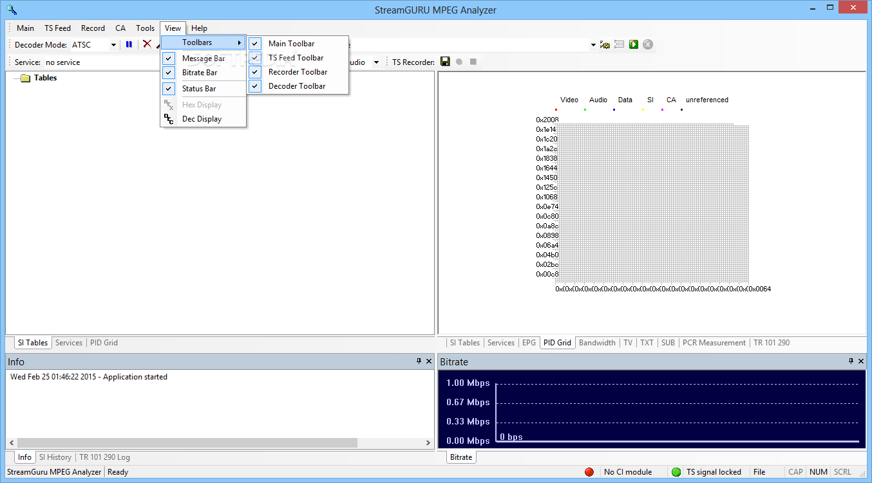This screenshot has width=872, height=483.
Task: Open the Record menu
Action: pyautogui.click(x=93, y=28)
